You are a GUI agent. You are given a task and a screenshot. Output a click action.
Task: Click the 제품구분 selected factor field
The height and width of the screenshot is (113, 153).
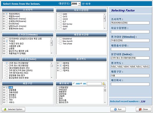click(130, 76)
